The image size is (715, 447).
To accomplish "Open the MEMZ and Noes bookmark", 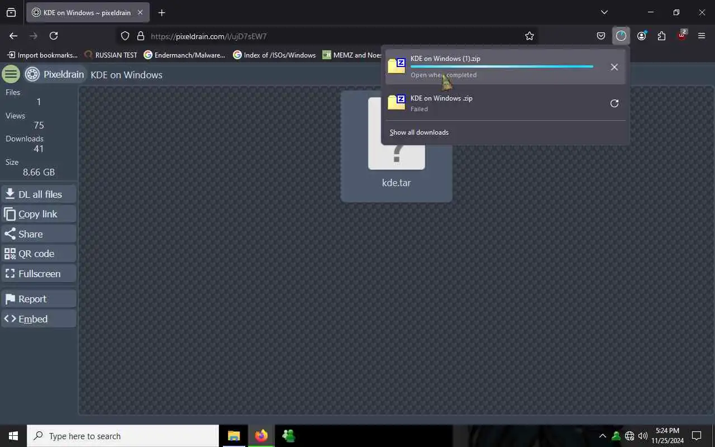I will 352,55.
